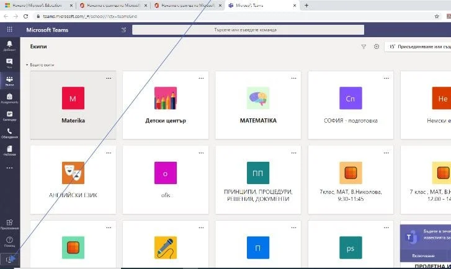Click Включване button in notification banner
This screenshot has height=269, width=451.
(423, 255)
